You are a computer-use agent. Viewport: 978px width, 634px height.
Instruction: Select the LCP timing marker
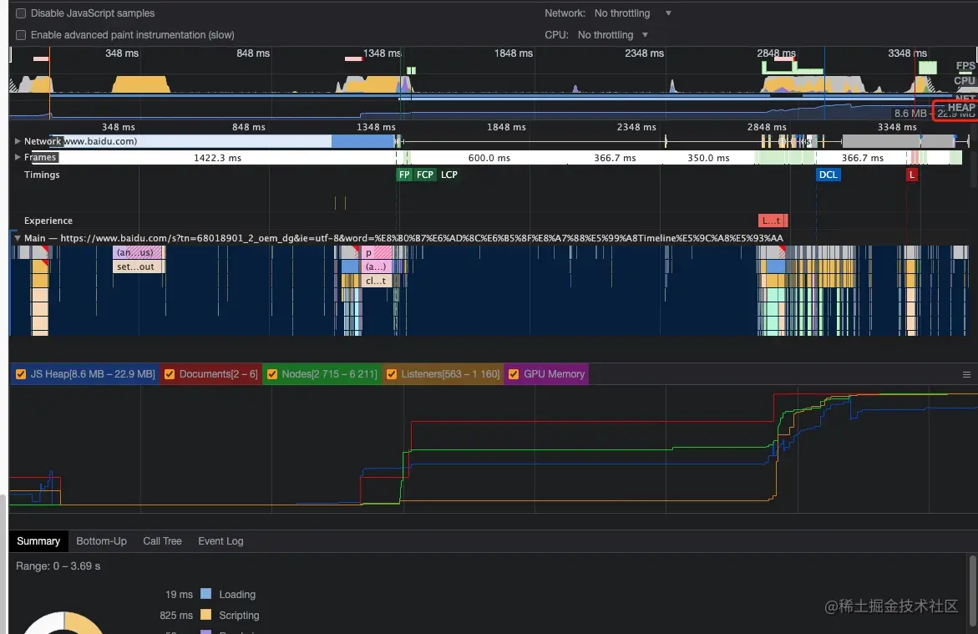tap(449, 175)
